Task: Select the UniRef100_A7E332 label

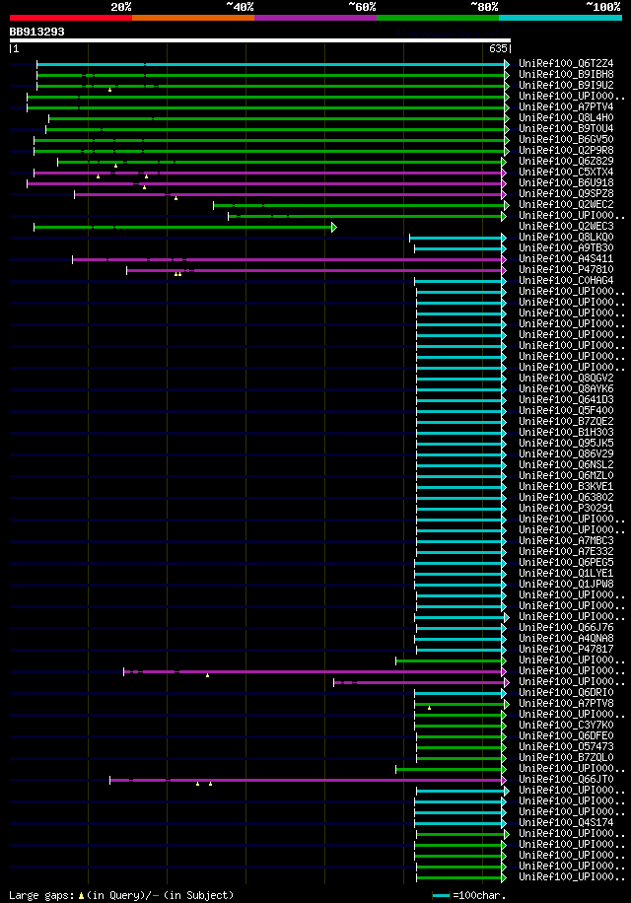Action: tap(566, 551)
